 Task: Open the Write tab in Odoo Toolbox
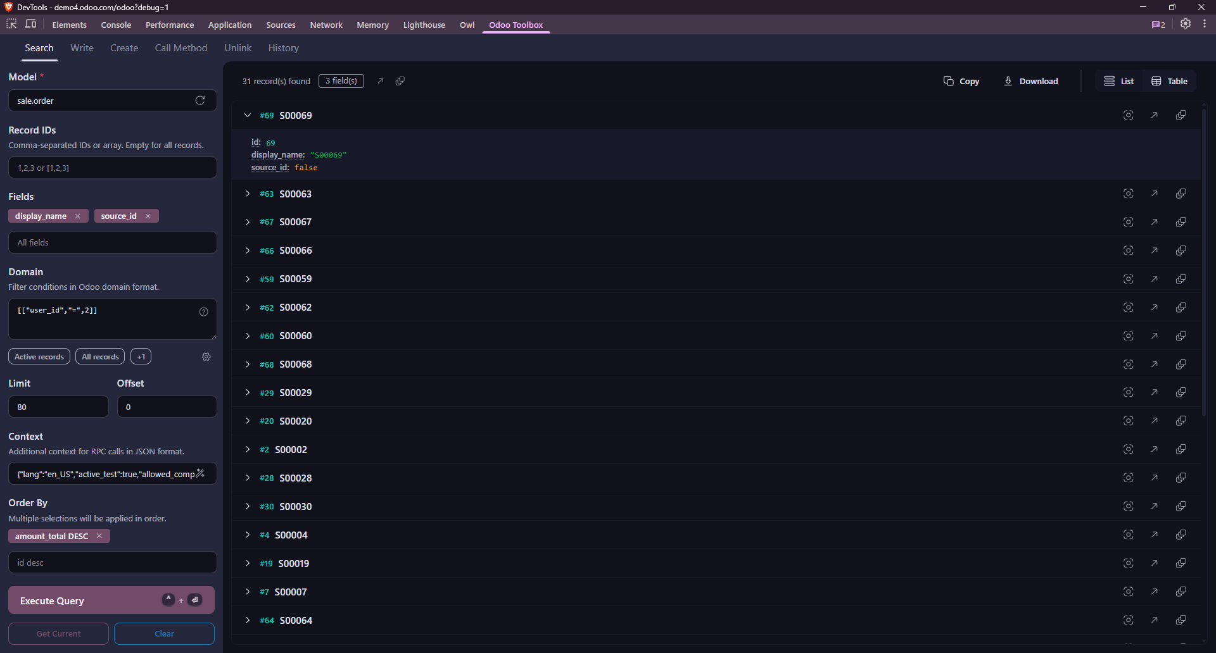(82, 47)
